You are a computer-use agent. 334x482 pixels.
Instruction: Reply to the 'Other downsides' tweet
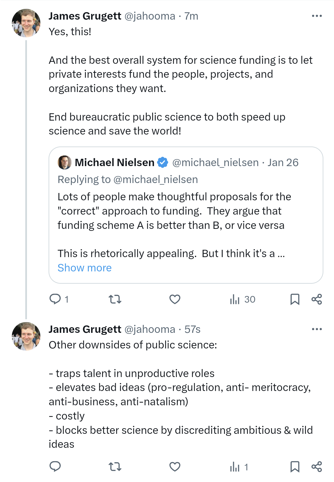[x=55, y=467]
